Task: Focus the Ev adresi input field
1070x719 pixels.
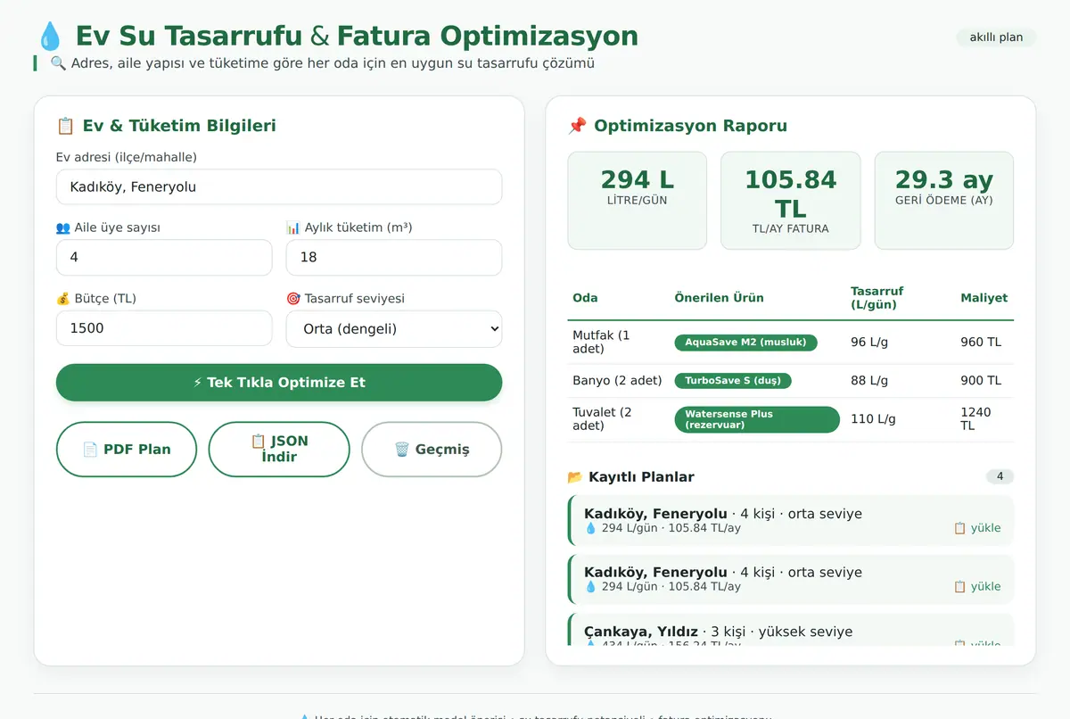Action: point(279,187)
